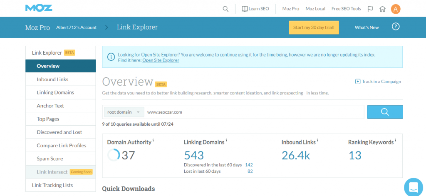This screenshot has width=426, height=196.
Task: Open Discovered and Lost sidebar item
Action: pos(61,132)
